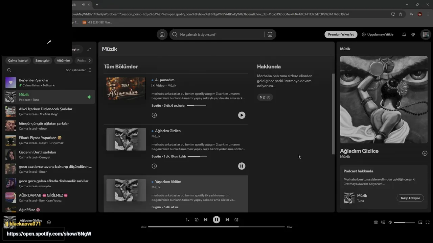Add current track to library near player

(49, 222)
